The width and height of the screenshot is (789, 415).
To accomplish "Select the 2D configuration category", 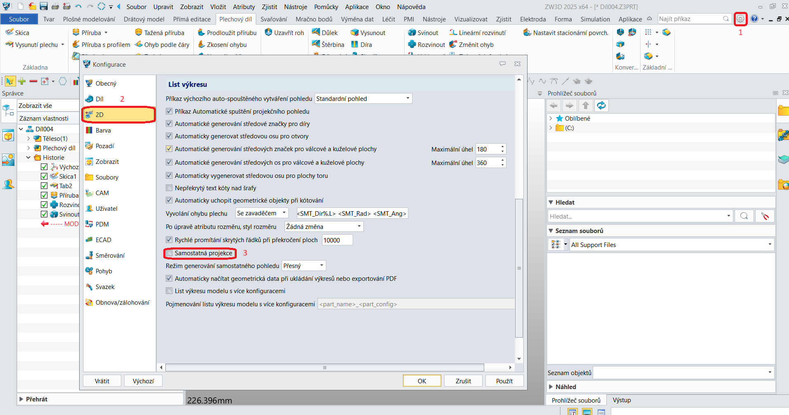I will pyautogui.click(x=119, y=114).
